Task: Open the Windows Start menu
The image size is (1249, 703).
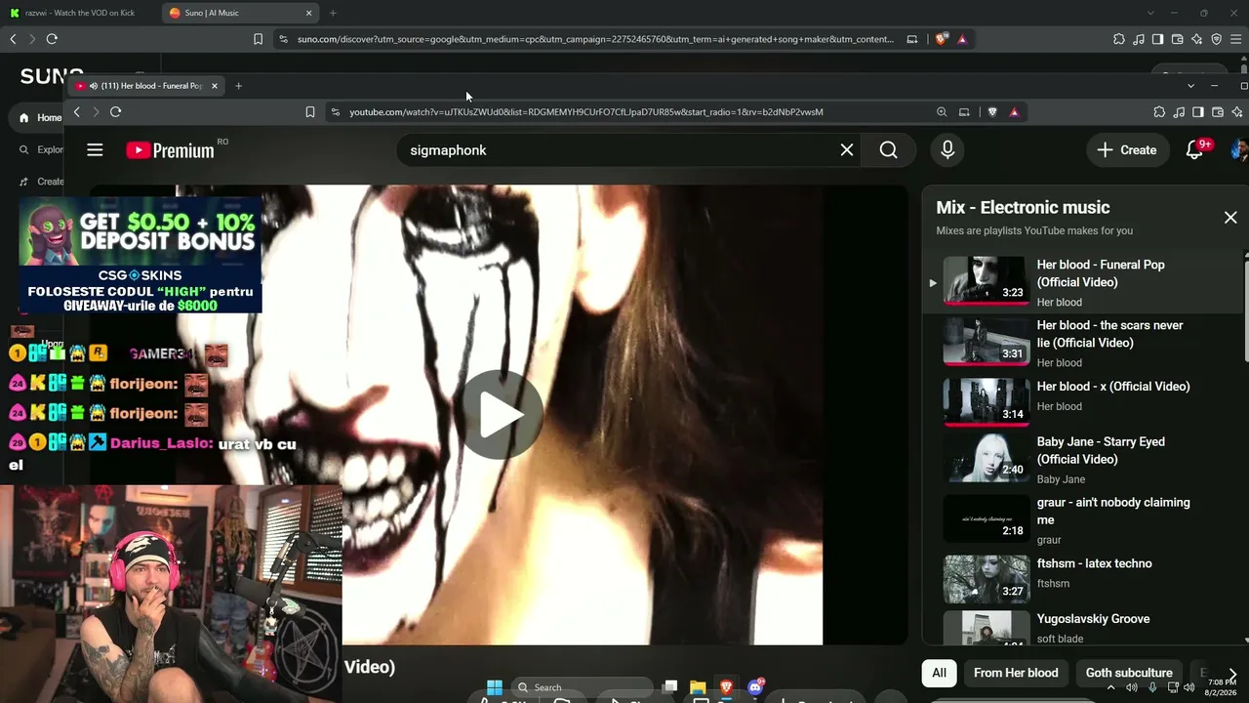Action: point(495,687)
